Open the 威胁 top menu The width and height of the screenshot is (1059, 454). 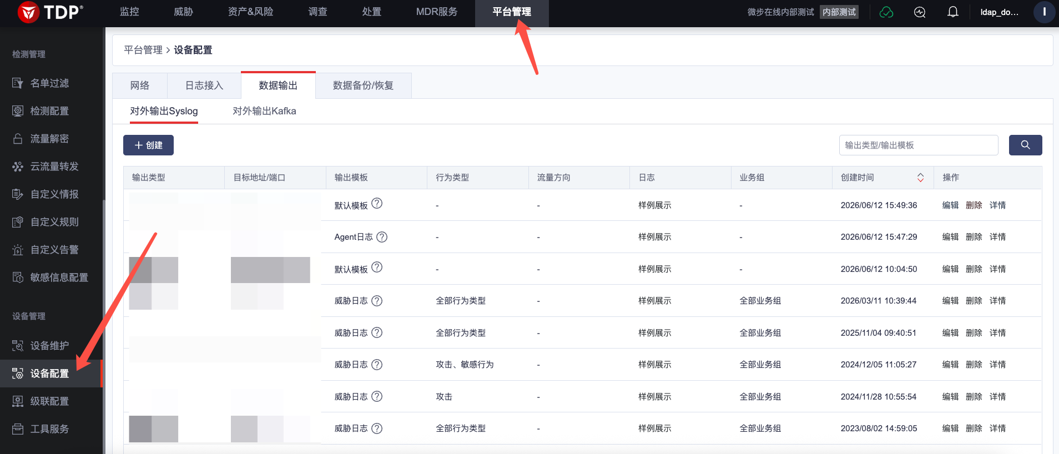pos(183,12)
